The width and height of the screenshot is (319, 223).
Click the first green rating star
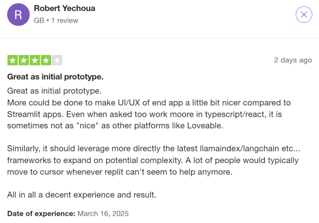click(13, 60)
